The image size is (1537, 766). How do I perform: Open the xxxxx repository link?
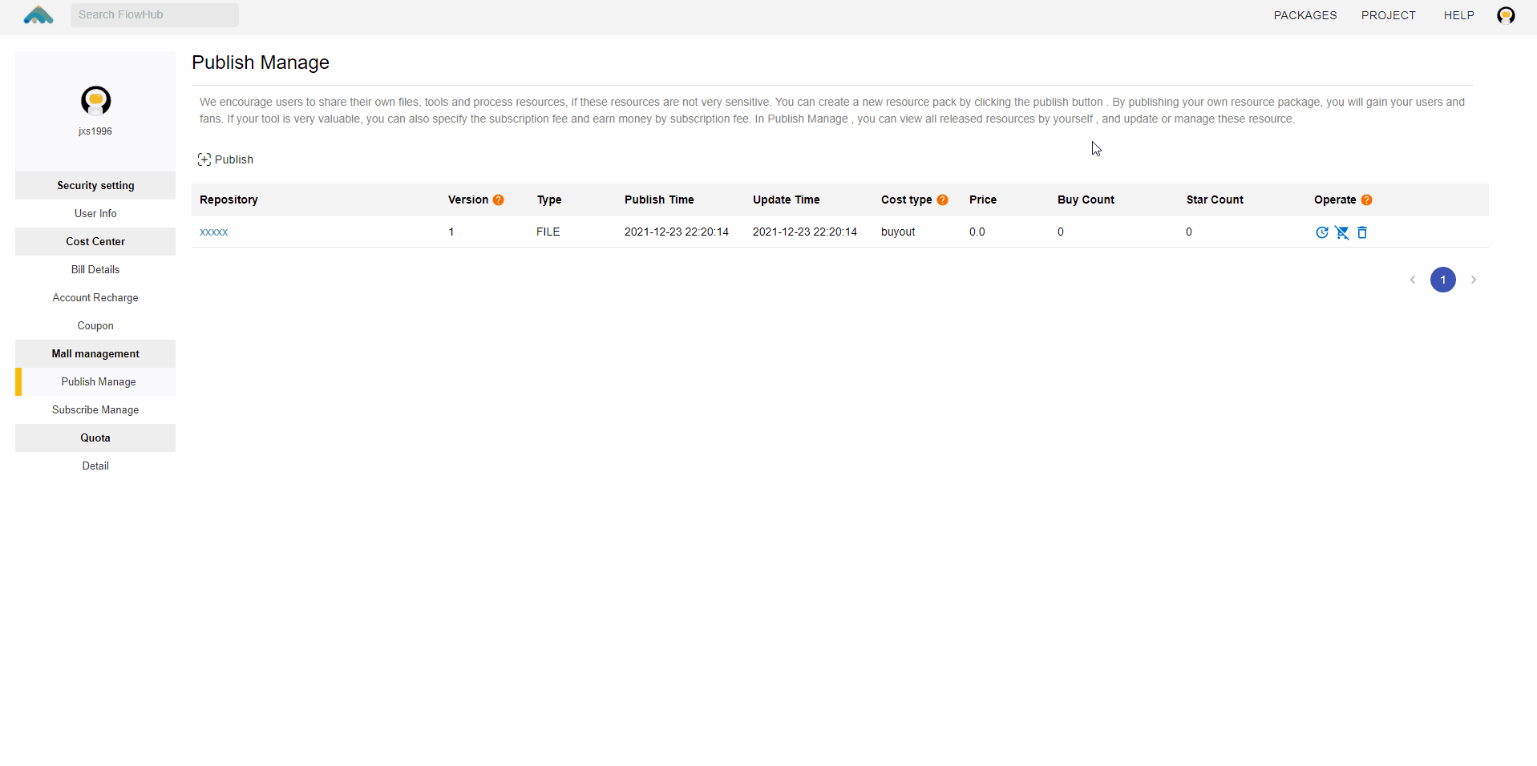point(213,232)
